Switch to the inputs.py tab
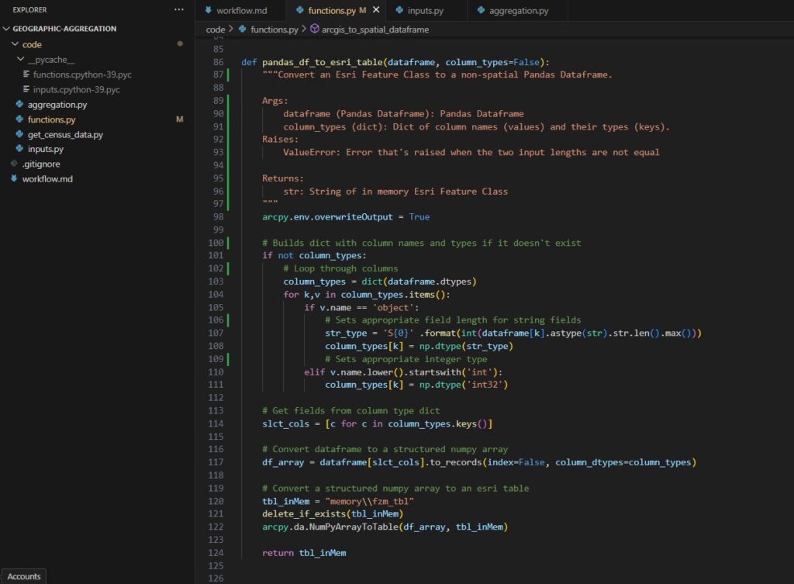The width and height of the screenshot is (794, 584). click(x=425, y=11)
